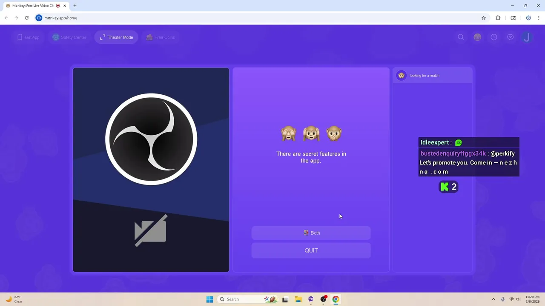Click the Chrome back arrow
545x306 pixels.
(x=6, y=18)
